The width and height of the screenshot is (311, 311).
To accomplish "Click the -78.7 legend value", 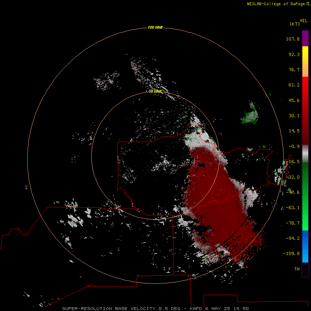I will click(x=293, y=223).
